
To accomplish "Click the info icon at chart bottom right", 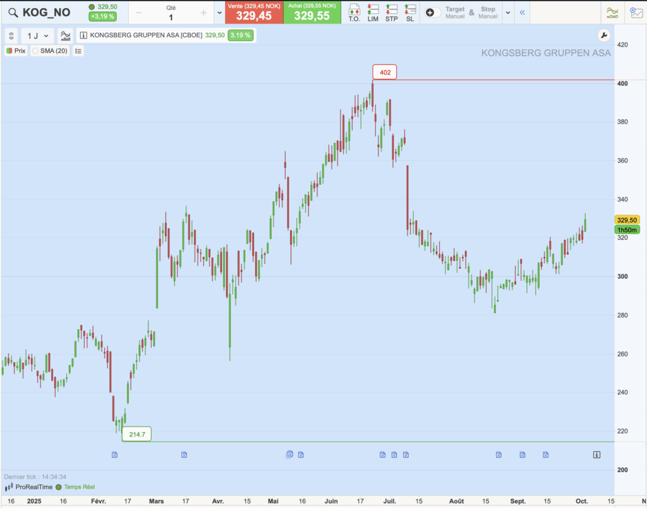I will point(596,454).
